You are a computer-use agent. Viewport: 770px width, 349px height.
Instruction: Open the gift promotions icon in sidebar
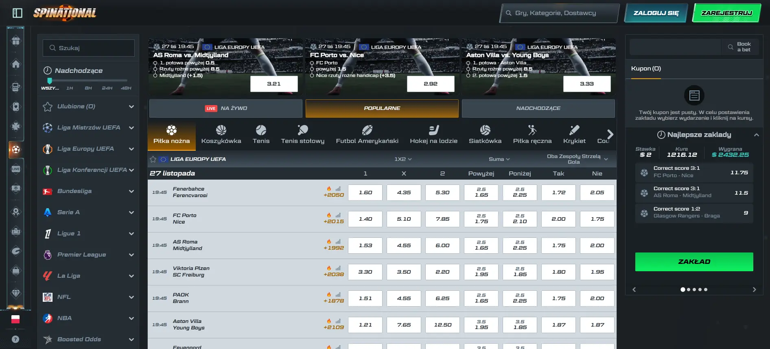click(x=15, y=41)
